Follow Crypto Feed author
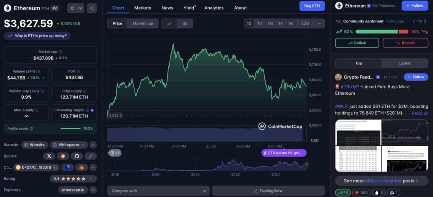 coord(416,77)
